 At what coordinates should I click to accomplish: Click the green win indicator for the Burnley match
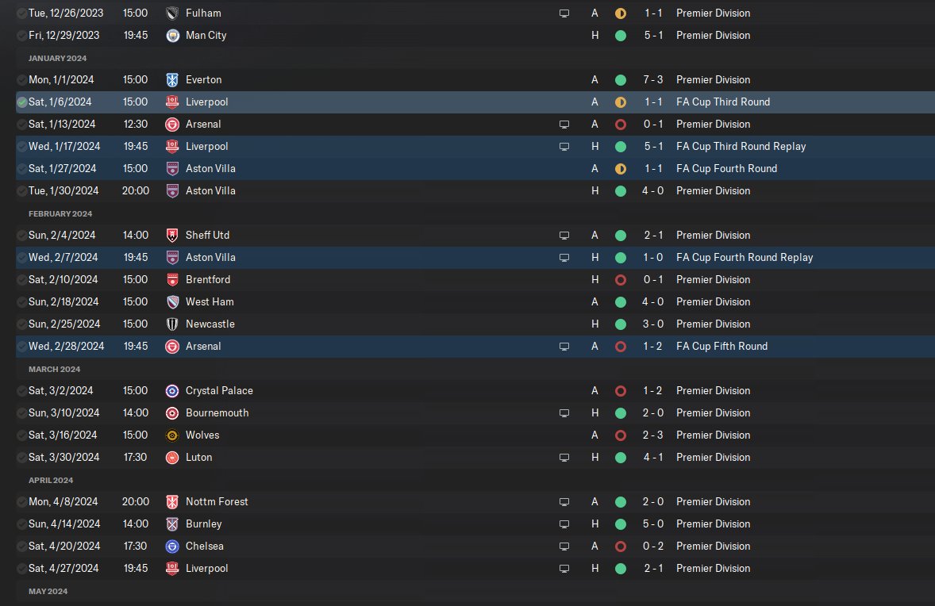coord(620,524)
